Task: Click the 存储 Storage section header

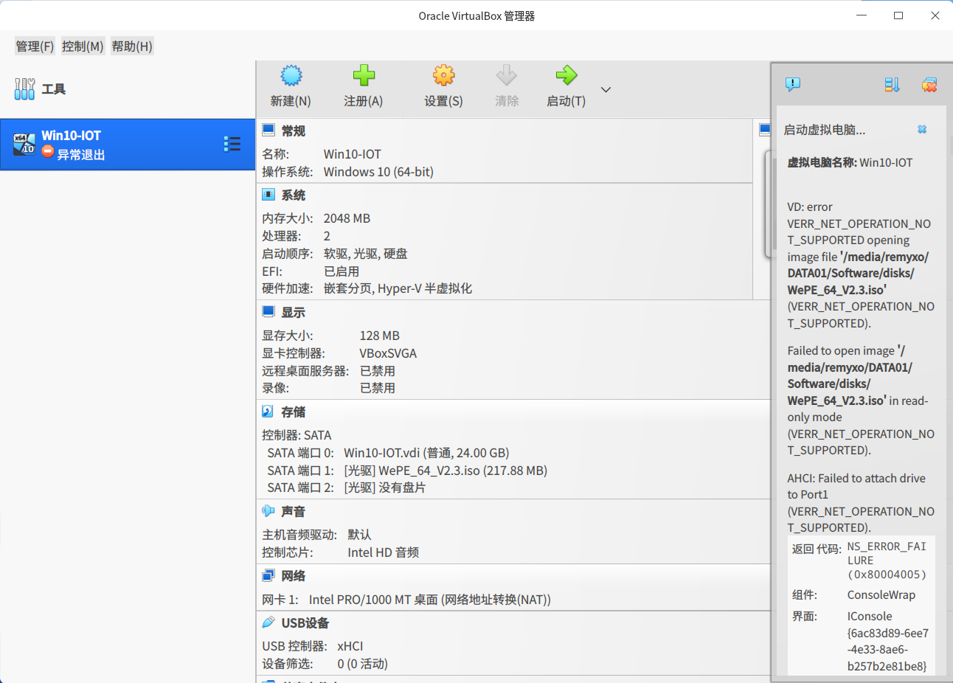Action: click(293, 412)
